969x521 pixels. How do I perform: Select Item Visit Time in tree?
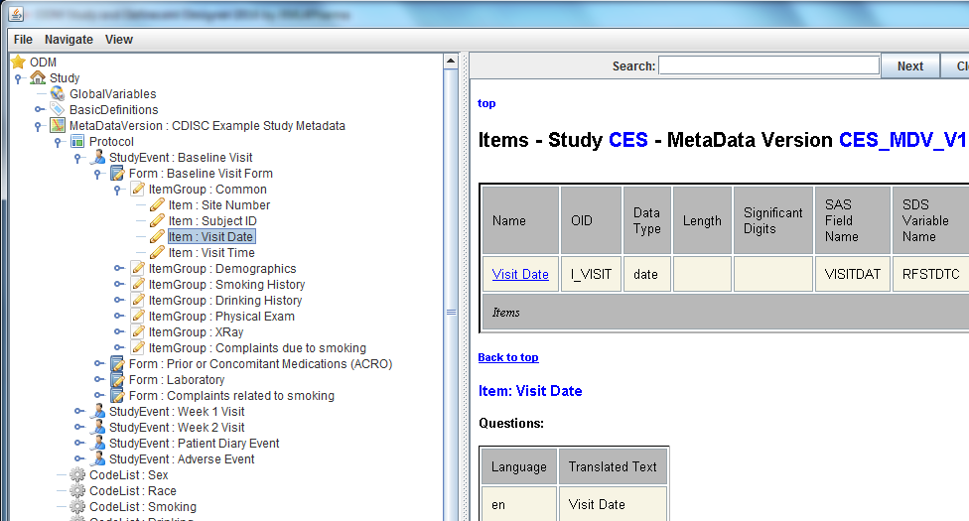(x=211, y=252)
